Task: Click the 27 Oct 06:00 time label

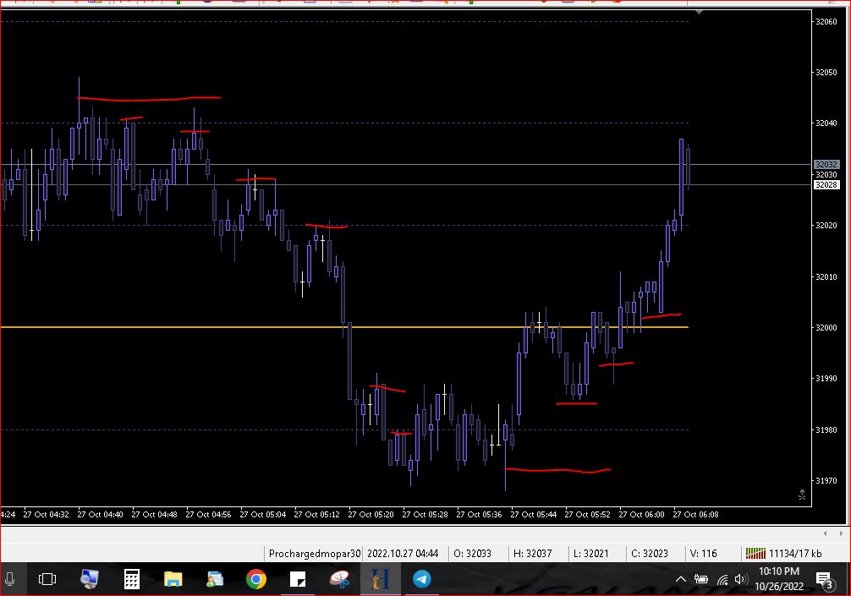Action: [641, 514]
